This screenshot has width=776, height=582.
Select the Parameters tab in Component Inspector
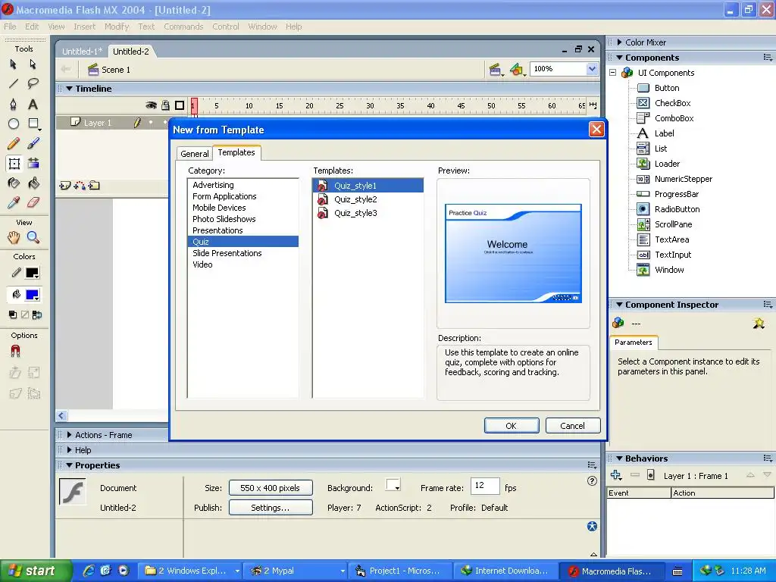point(633,343)
